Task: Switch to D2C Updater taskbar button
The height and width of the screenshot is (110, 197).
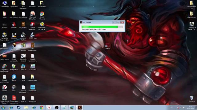Action: point(80,108)
